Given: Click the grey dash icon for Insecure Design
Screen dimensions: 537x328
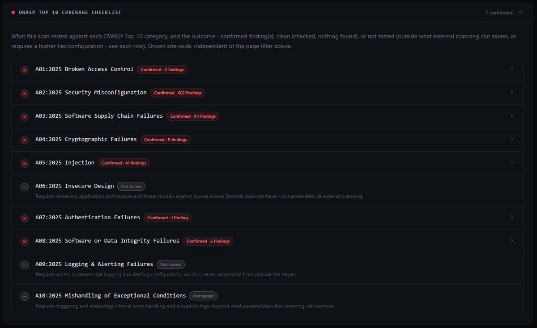Looking at the screenshot, I should coord(25,187).
